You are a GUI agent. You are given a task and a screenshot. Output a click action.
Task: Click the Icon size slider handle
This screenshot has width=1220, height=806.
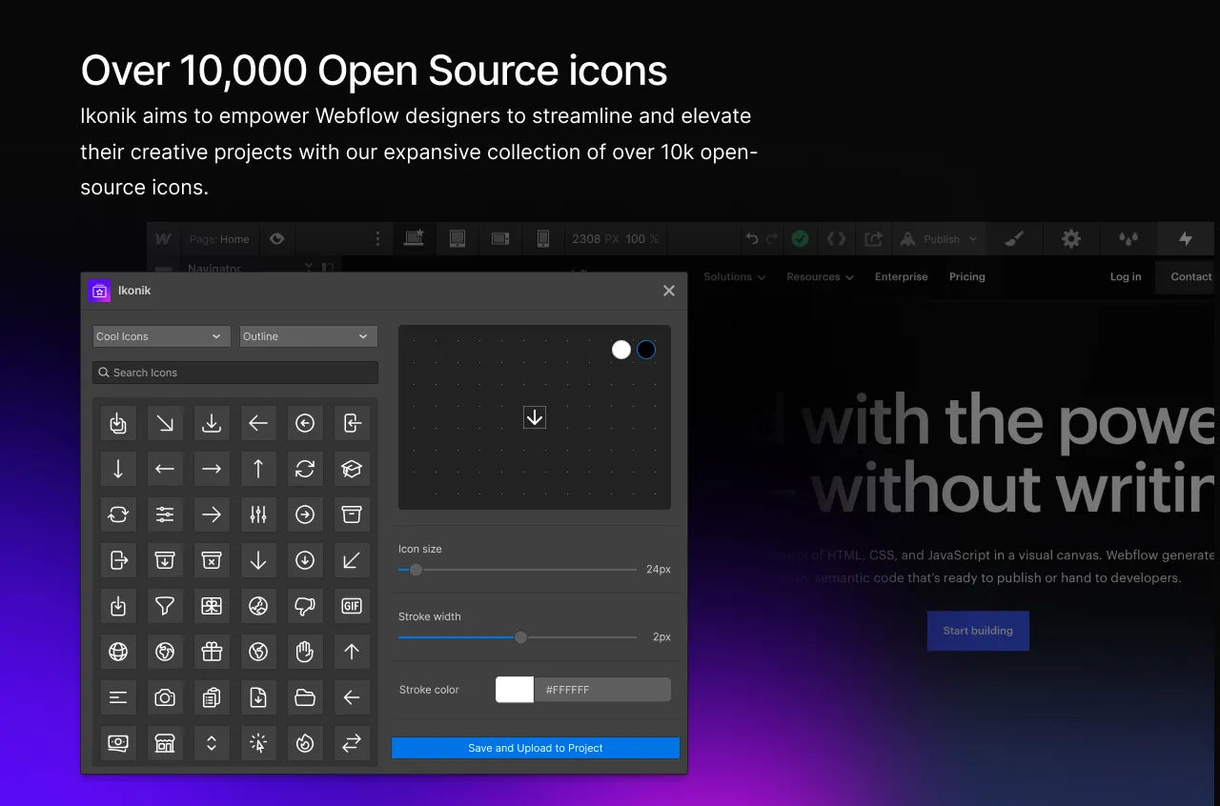pyautogui.click(x=416, y=570)
